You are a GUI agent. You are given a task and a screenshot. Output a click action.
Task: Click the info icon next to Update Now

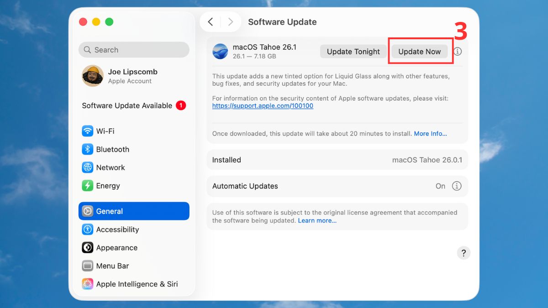tap(458, 52)
